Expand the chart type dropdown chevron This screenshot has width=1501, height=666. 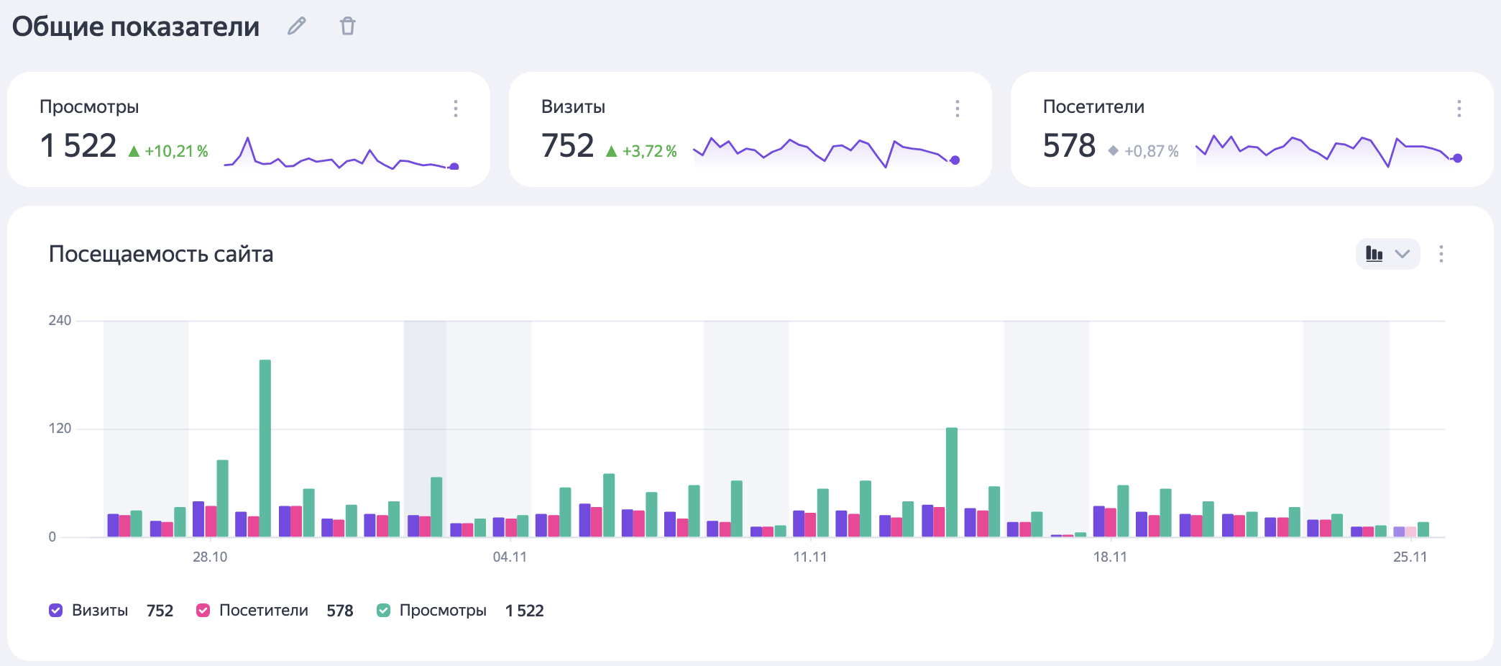pos(1402,254)
